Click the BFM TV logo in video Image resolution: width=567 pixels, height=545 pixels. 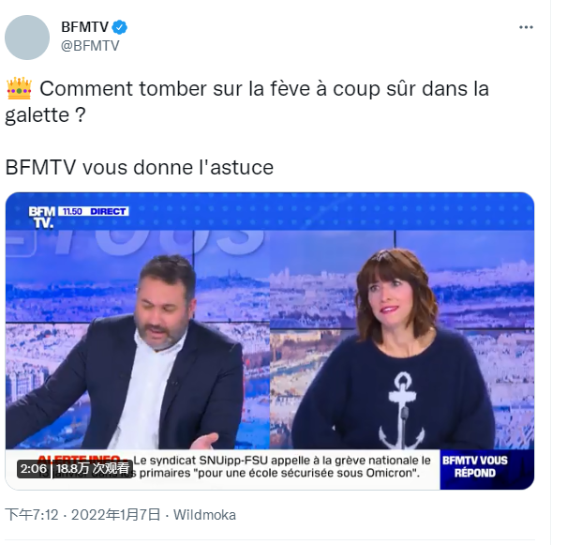pyautogui.click(x=42, y=217)
